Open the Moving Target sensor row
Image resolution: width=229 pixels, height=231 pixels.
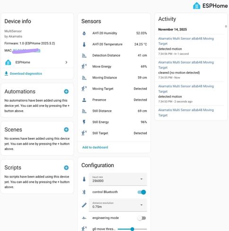tap(114, 89)
